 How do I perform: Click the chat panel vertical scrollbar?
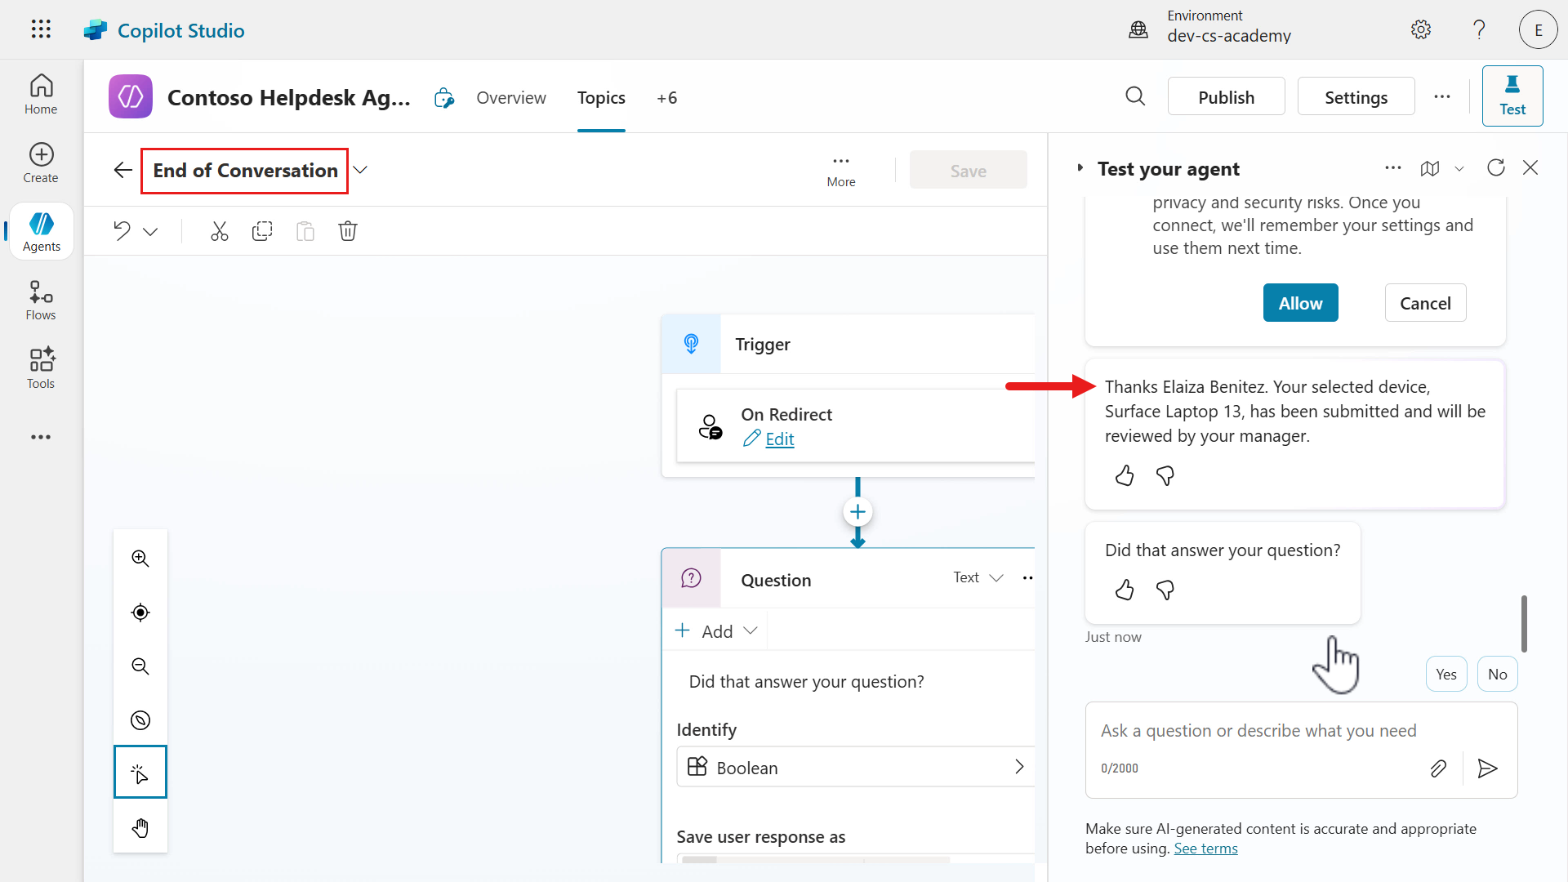point(1524,623)
